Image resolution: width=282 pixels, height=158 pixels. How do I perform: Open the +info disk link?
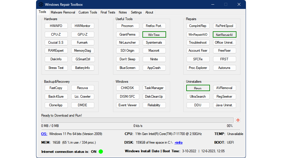pyautogui.click(x=178, y=142)
